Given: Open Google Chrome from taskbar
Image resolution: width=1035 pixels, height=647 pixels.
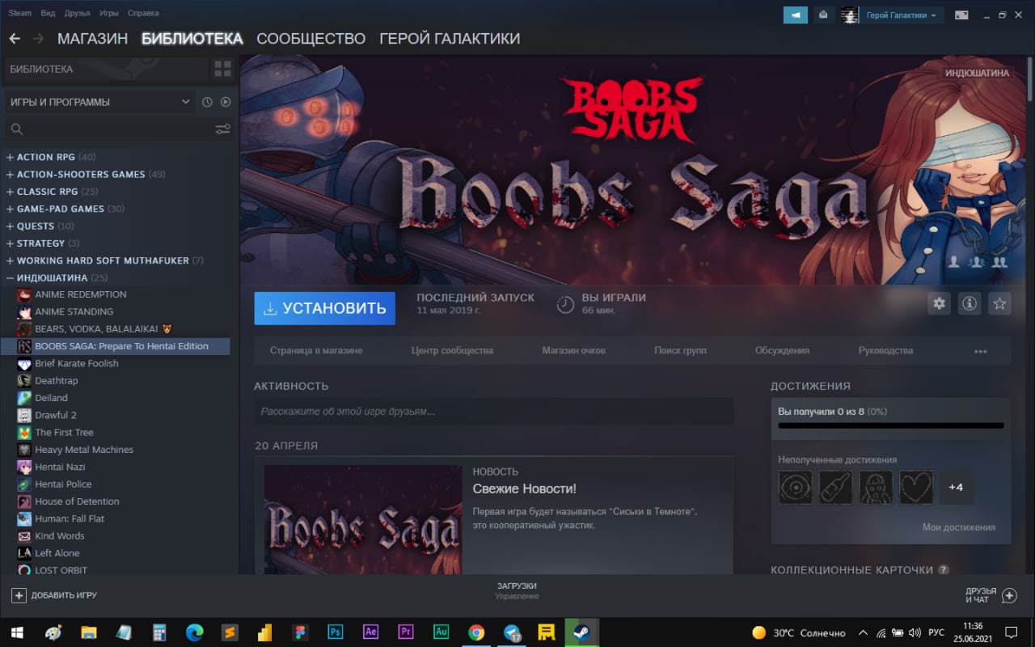Looking at the screenshot, I should [476, 632].
